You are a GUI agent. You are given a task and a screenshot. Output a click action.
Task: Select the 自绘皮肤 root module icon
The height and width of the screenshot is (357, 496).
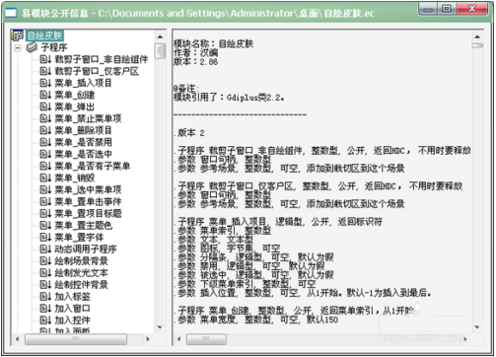tap(17, 36)
